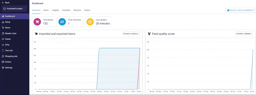The image size is (256, 95).
Task: Open the Orders tab at top
Action: click(87, 10)
